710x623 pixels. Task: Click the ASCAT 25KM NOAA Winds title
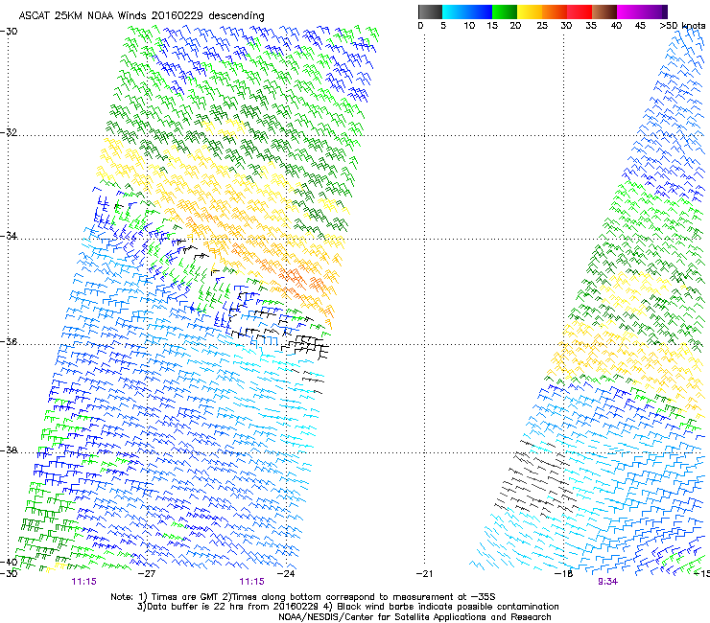tap(141, 15)
